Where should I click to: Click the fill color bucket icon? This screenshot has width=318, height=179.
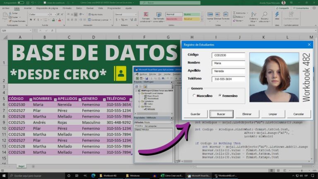[53, 20]
